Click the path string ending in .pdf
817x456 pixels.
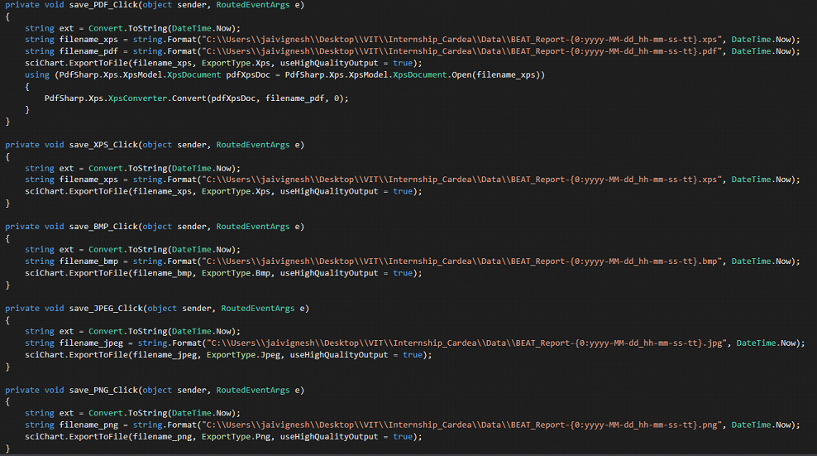(x=462, y=51)
